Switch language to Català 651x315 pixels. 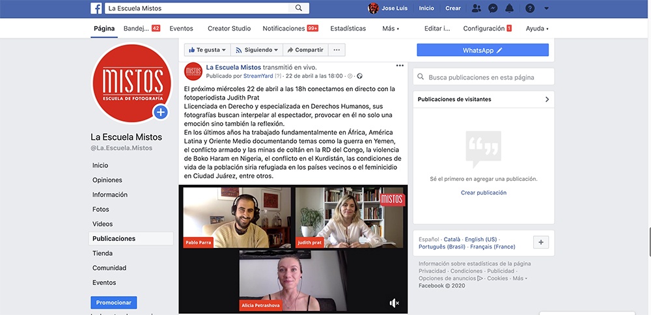pyautogui.click(x=452, y=239)
